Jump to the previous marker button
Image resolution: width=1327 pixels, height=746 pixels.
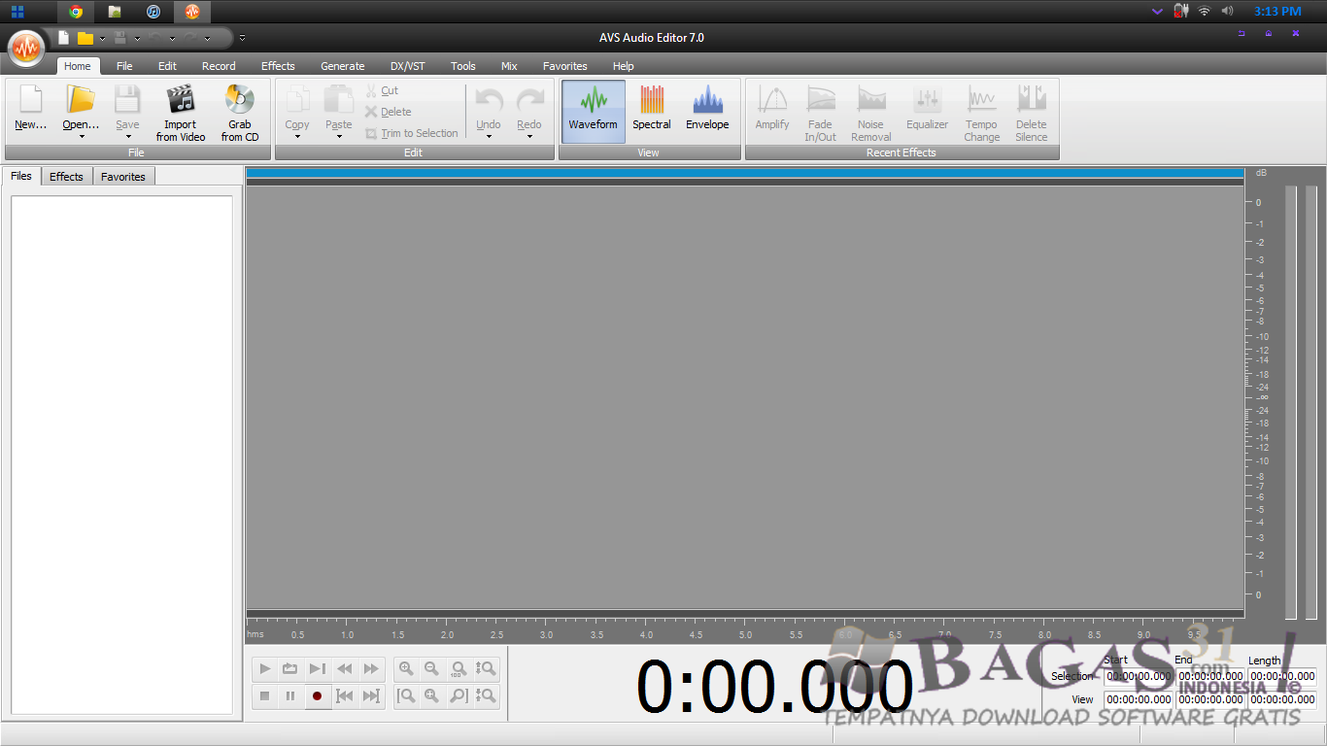344,695
